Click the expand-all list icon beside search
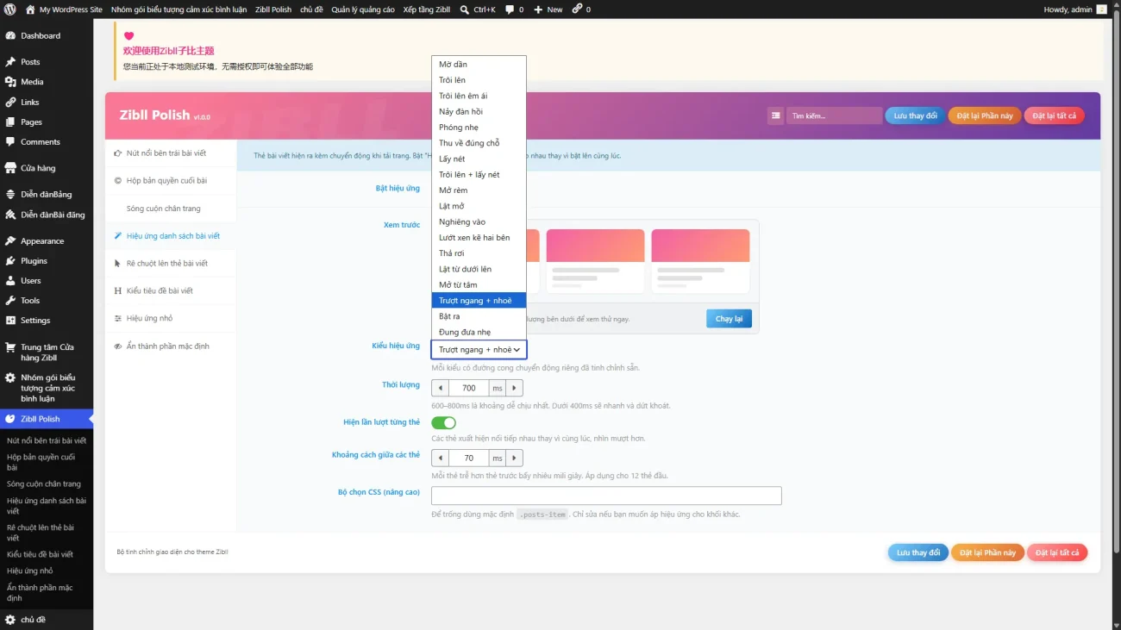Viewport: 1121px width, 630px height. pyautogui.click(x=776, y=115)
